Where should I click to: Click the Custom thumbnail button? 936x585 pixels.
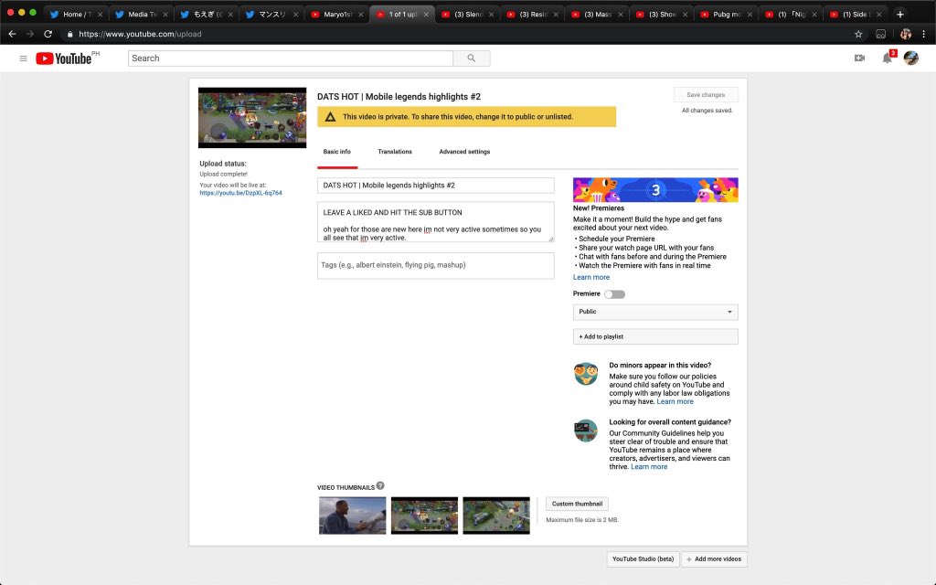click(577, 504)
